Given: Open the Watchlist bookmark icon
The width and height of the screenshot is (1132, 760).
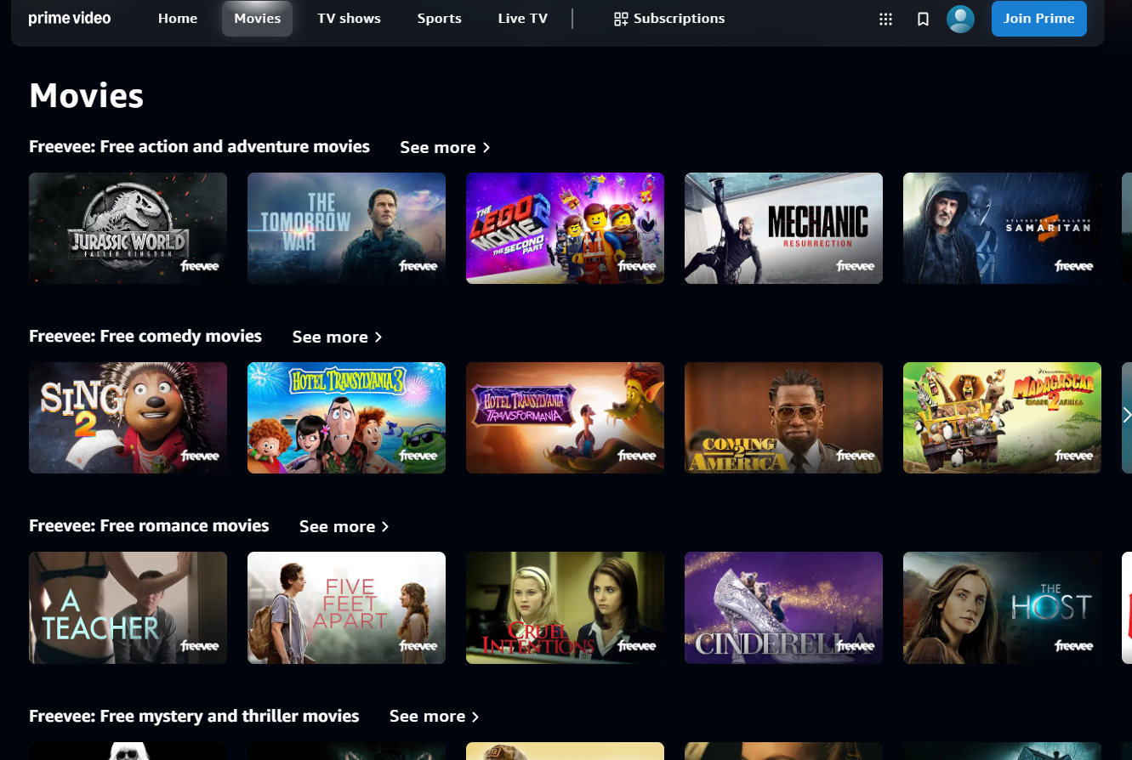Looking at the screenshot, I should [923, 19].
